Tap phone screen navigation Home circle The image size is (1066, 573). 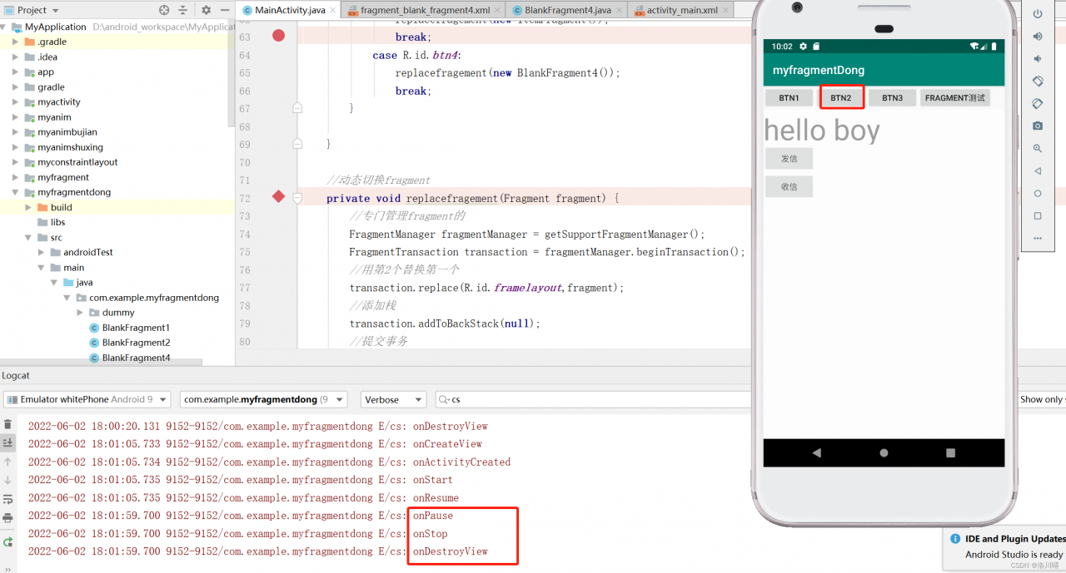tap(884, 453)
